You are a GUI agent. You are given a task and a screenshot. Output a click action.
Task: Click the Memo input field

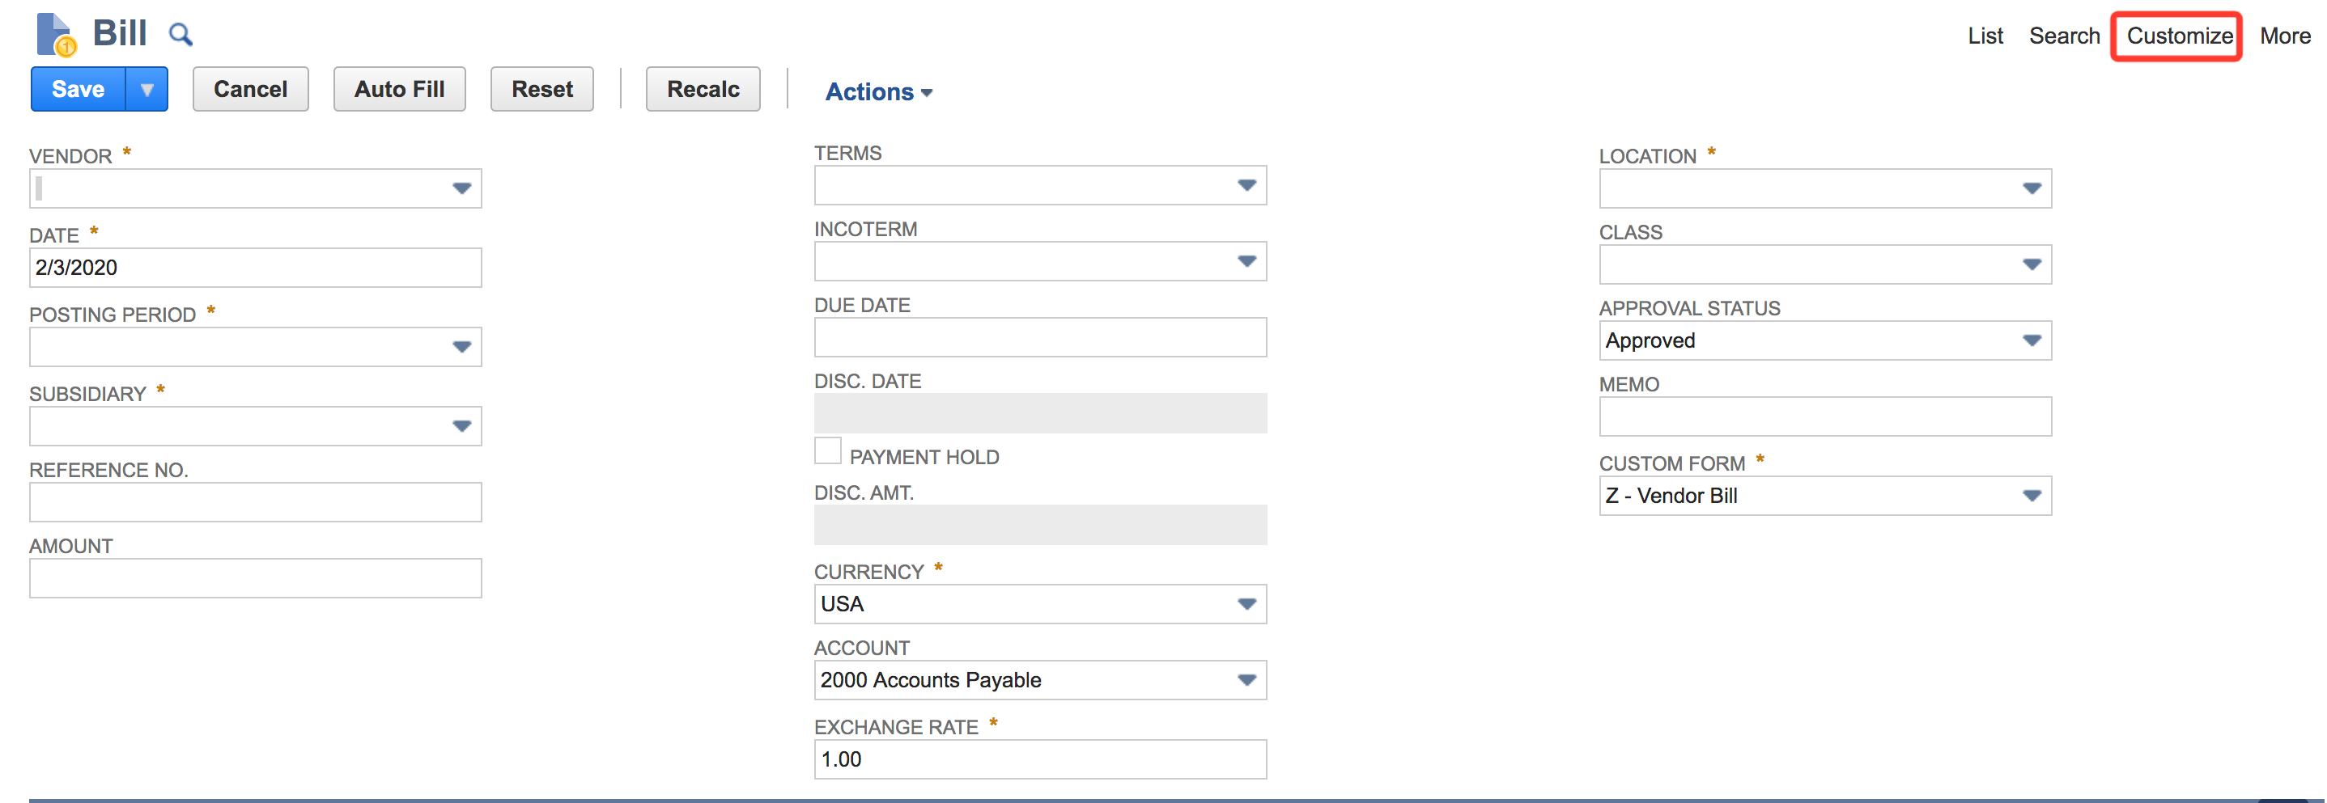tap(1824, 416)
